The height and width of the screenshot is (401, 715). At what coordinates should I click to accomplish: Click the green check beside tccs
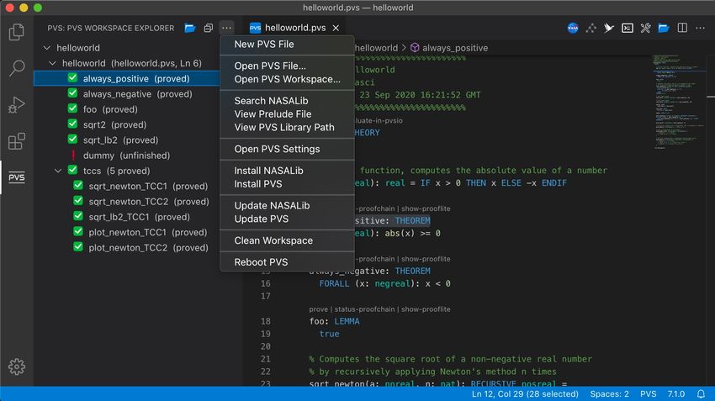tap(72, 171)
